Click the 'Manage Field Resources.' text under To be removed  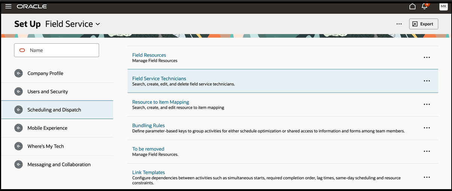pyautogui.click(x=155, y=154)
